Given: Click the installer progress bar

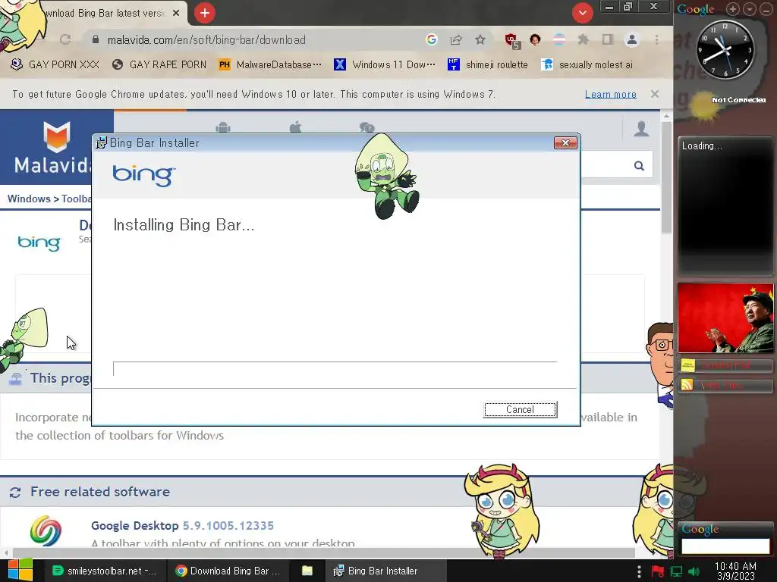Looking at the screenshot, I should [335, 369].
